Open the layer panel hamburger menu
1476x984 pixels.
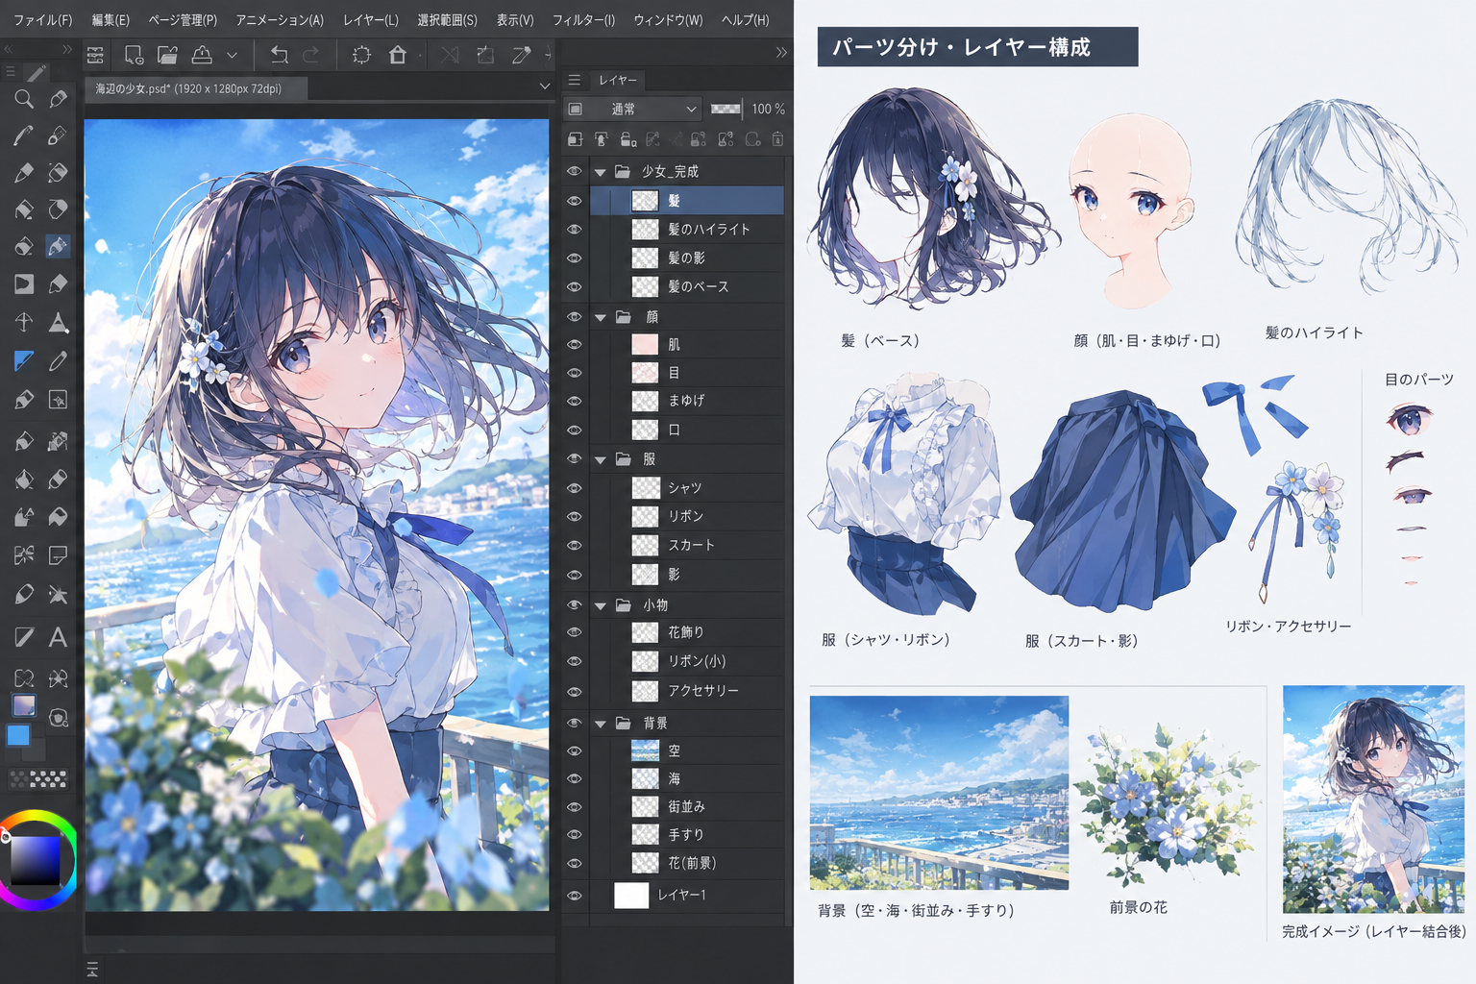pos(574,80)
